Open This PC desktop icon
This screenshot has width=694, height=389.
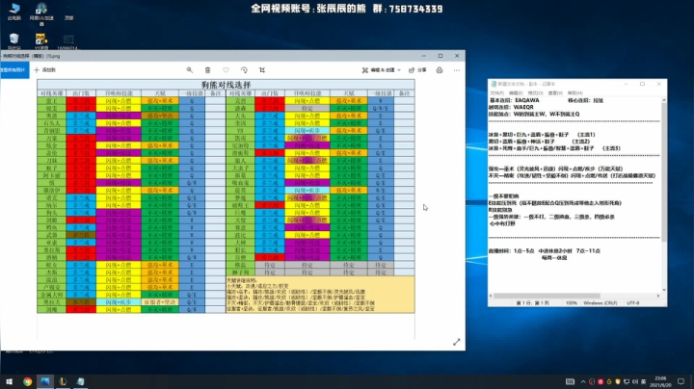click(x=14, y=12)
